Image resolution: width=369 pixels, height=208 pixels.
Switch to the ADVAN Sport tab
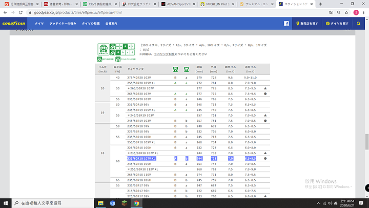click(x=178, y=4)
